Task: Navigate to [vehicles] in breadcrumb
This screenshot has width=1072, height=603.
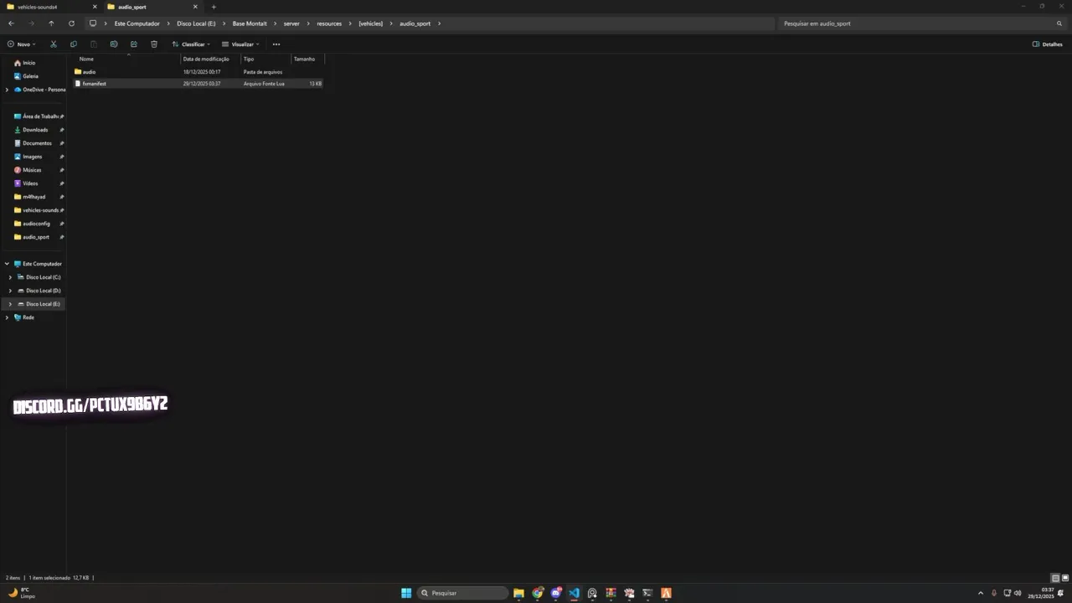Action: (370, 23)
